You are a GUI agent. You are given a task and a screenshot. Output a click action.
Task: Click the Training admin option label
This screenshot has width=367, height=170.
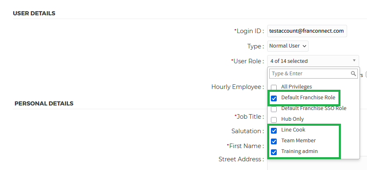pos(299,151)
